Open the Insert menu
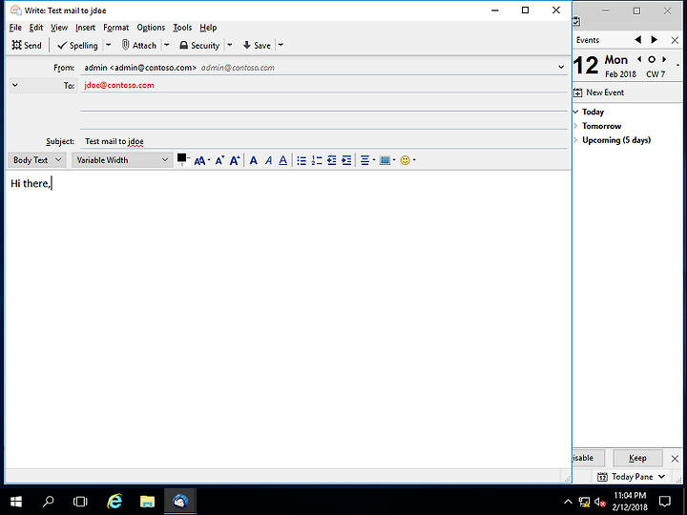The image size is (687, 515). click(85, 28)
